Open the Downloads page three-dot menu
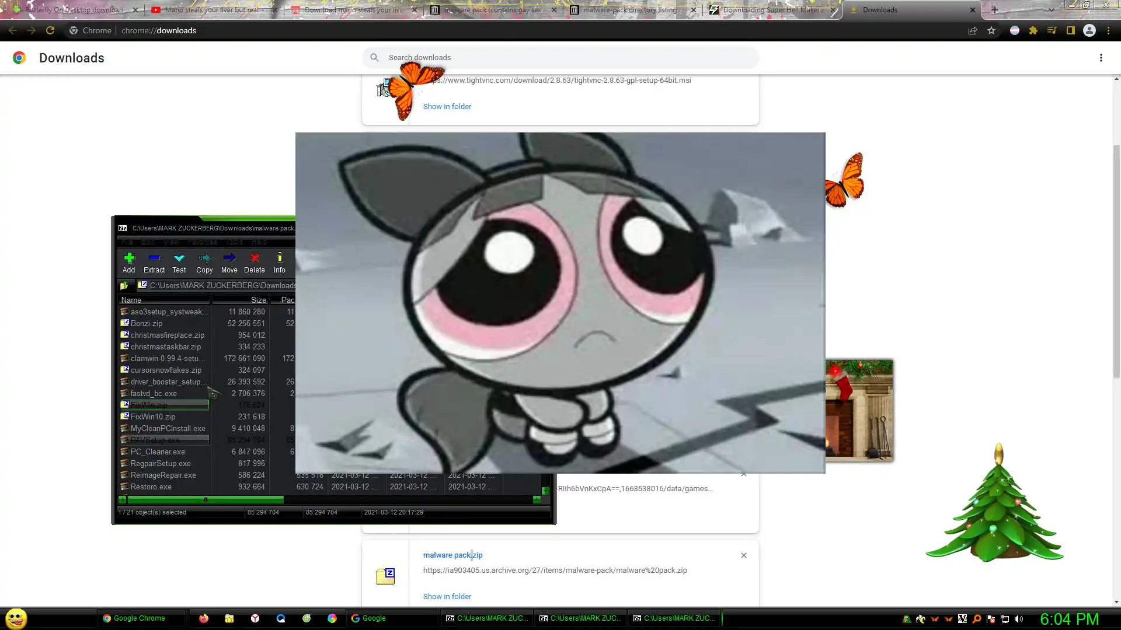This screenshot has height=630, width=1121. tap(1101, 58)
